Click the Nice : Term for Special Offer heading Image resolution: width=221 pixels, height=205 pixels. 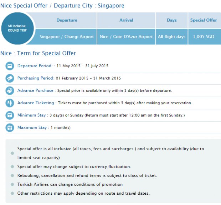tap(38, 53)
